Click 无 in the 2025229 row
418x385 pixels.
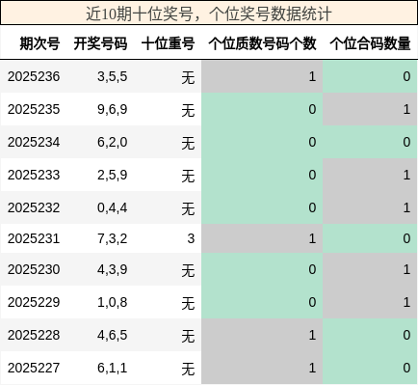(188, 303)
